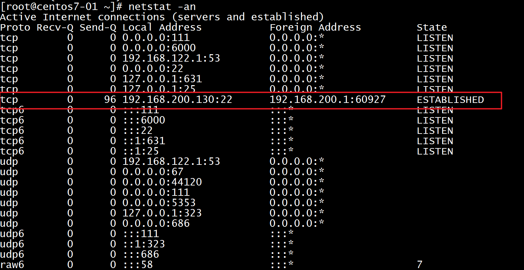
Task: Click the Recv-Q column header
Action: (55, 27)
